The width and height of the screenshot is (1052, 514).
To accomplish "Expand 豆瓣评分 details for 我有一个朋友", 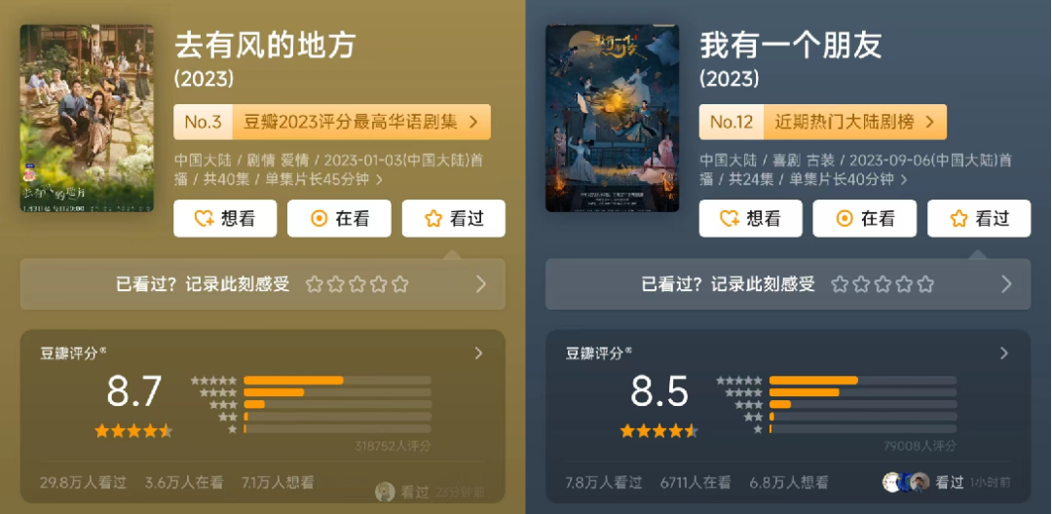I will [1003, 353].
